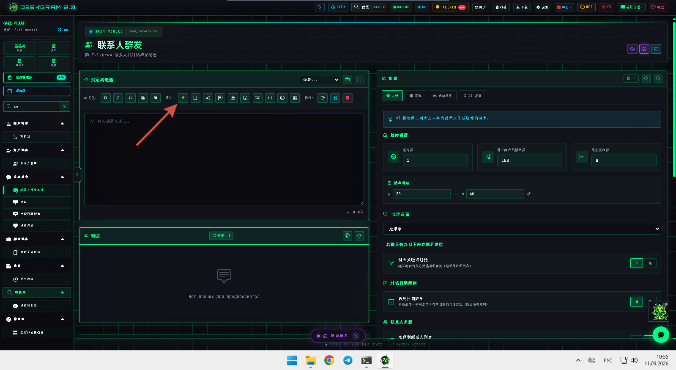The image size is (676, 370).
Task: Open the green support chat bubble
Action: (661, 334)
